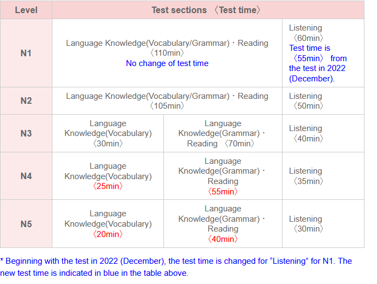Select the N5 level row label
Screen dimensions: 377x284
(26, 223)
